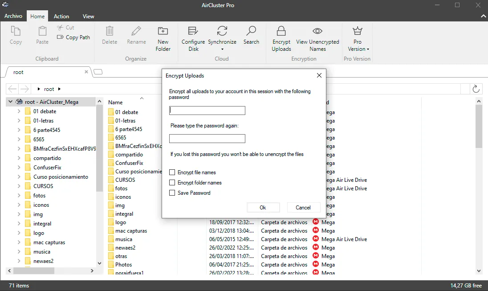Create a New Folder from the ribbon
Image resolution: width=488 pixels, height=291 pixels.
[163, 38]
